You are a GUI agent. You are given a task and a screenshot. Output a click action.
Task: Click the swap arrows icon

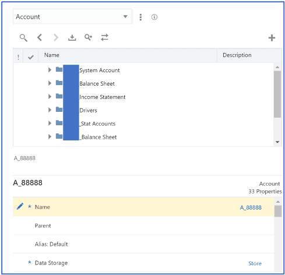click(104, 37)
